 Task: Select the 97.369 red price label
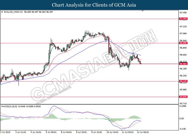coord(183,19)
